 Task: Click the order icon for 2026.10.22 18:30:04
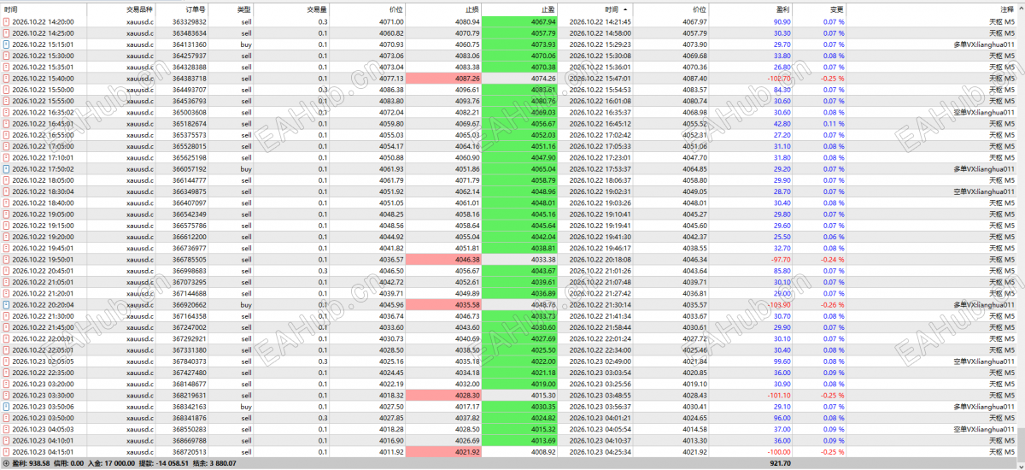tap(7, 191)
